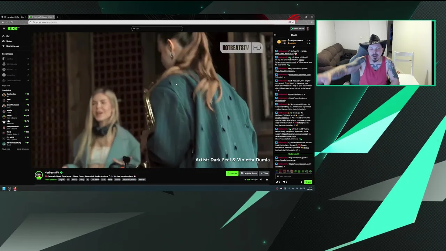Image resolution: width=446 pixels, height=251 pixels.
Task: Open ChrisAM recommended channel
Action: pos(16,138)
